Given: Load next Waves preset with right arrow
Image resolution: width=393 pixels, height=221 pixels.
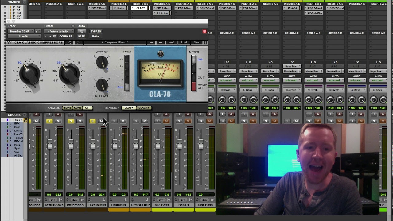Looking at the screenshot, I should 160,42.
